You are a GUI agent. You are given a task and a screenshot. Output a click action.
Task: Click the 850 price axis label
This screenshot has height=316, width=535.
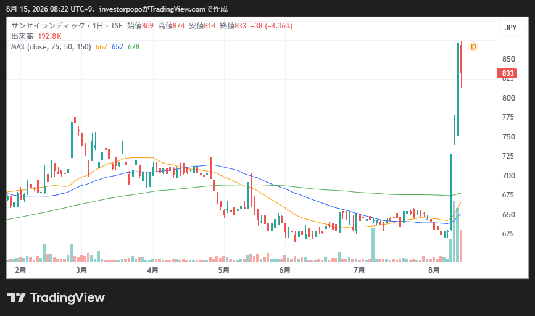[x=508, y=59]
